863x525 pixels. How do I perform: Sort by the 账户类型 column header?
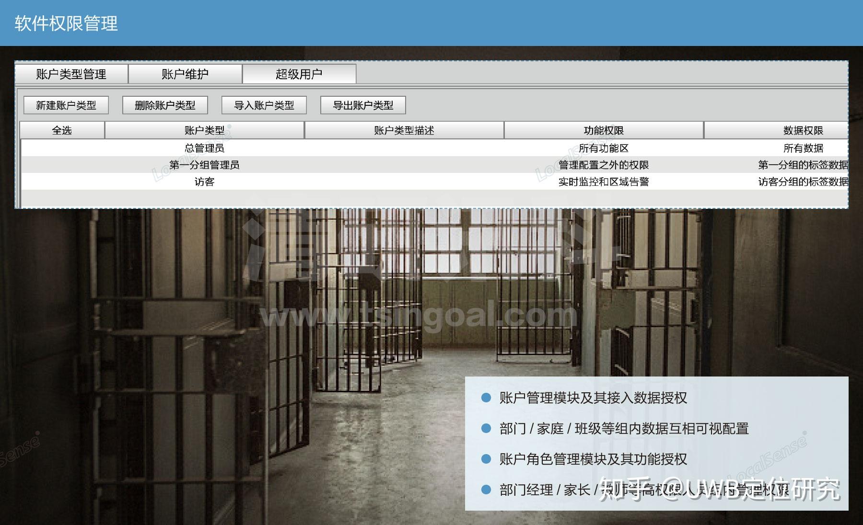[x=204, y=130]
